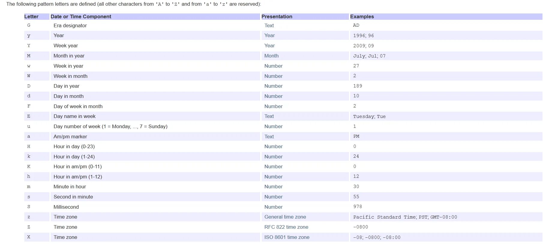The height and width of the screenshot is (244, 550).
Task: Click the Number link in Hour in day (0-23) row
Action: [x=273, y=146]
